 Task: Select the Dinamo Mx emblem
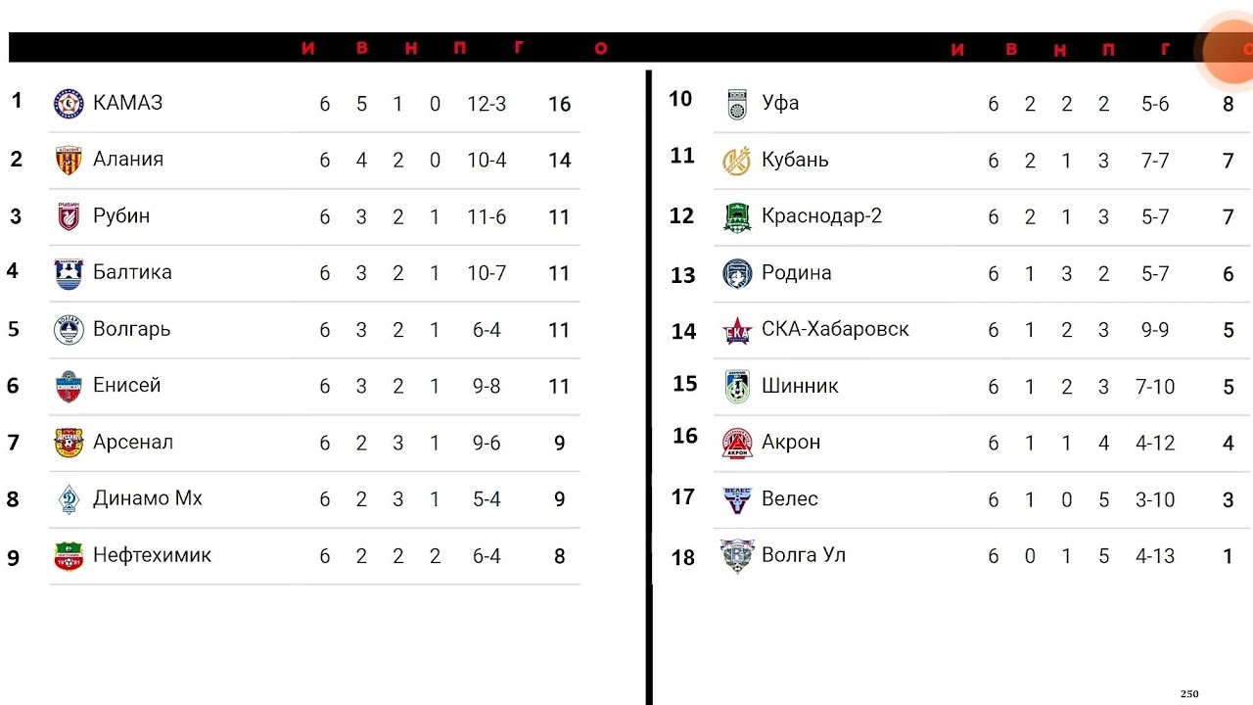pos(69,499)
